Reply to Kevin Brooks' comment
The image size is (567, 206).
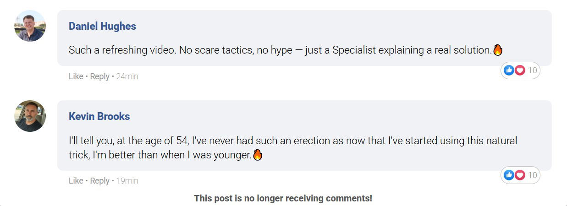tap(99, 181)
